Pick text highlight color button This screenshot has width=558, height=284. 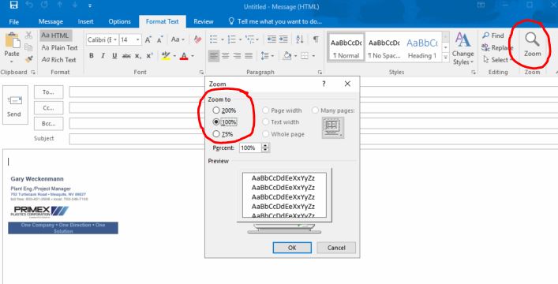tap(166, 56)
